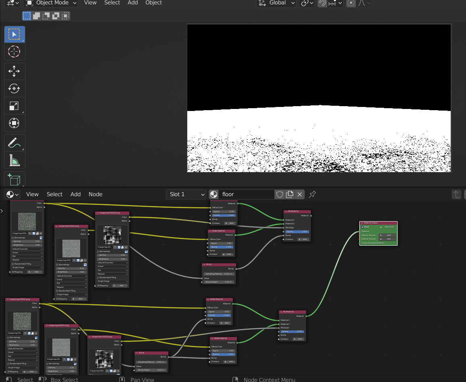Screen dimensions: 466x382
Task: Click the Opacity slider on top MixMaterial node
Action: coord(297,232)
